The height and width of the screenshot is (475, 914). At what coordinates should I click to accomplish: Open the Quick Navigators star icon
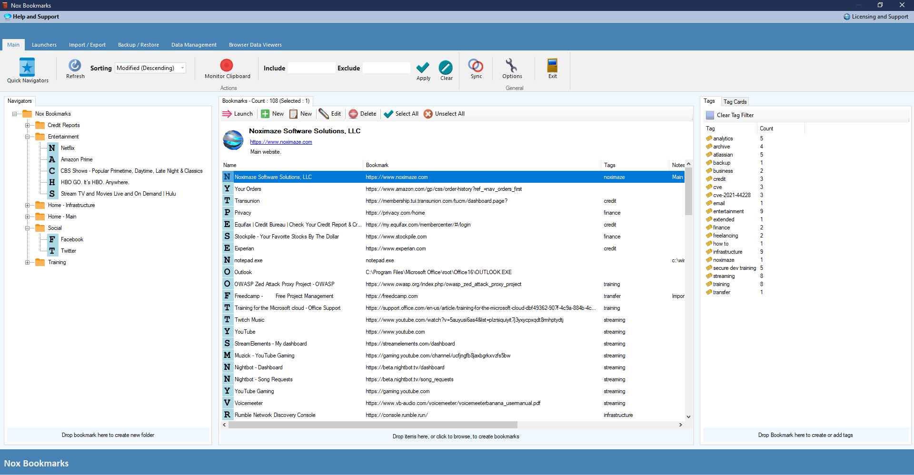tap(27, 67)
